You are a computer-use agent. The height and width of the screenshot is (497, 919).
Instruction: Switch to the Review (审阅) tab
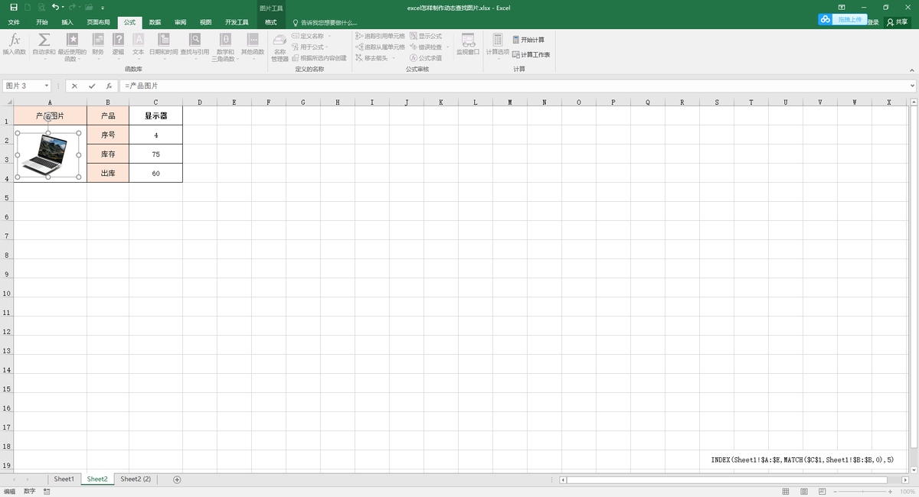180,22
